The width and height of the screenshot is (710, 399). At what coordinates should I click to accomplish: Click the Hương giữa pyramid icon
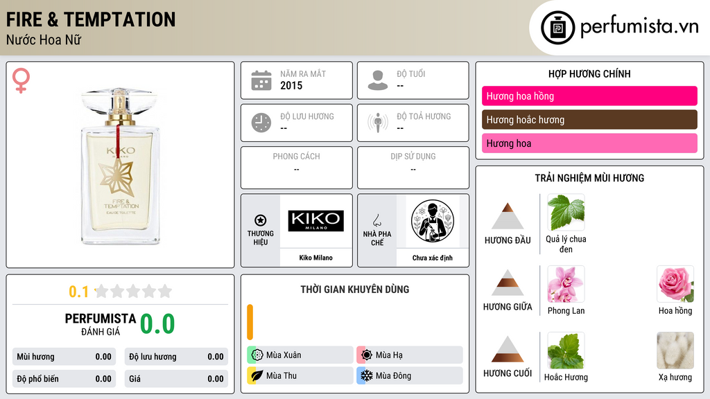click(507, 283)
